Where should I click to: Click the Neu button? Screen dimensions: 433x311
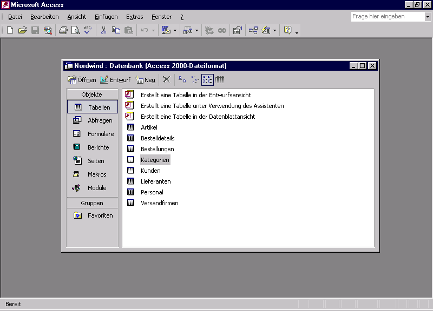tap(145, 80)
